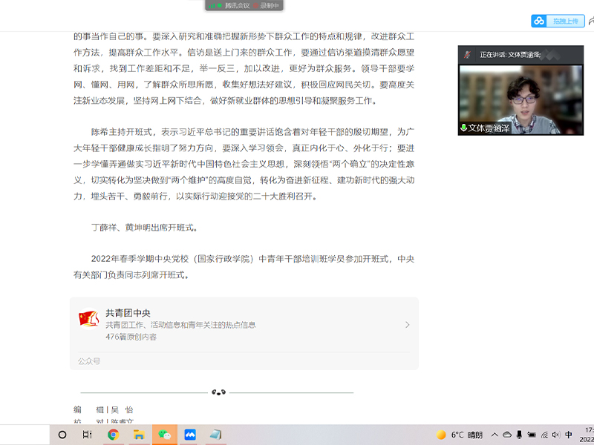Open File Explorer from the taskbar
This screenshot has width=594, height=445.
(x=139, y=435)
